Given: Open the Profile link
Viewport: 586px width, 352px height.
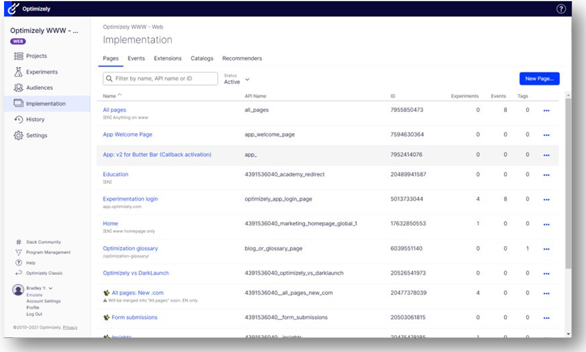Looking at the screenshot, I should tap(33, 308).
